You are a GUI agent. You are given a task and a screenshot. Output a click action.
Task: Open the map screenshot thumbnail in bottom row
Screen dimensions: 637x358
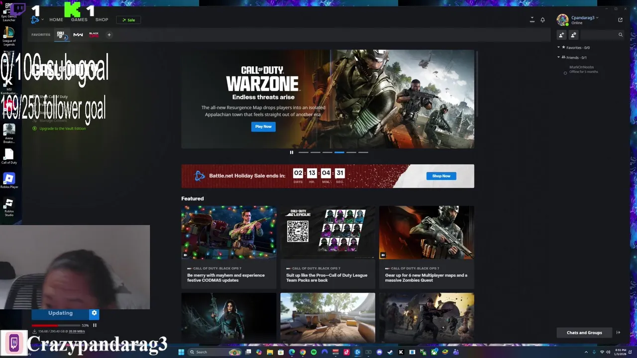pyautogui.click(x=327, y=318)
